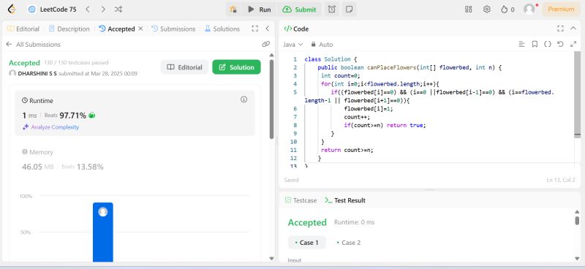
Task: Click line 11 return count>=n
Action: tap(347, 150)
